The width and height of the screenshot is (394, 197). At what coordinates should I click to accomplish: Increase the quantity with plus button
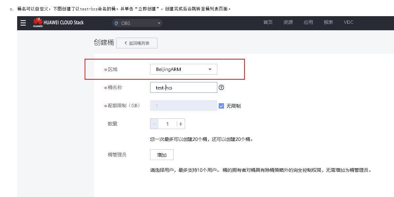[181, 124]
